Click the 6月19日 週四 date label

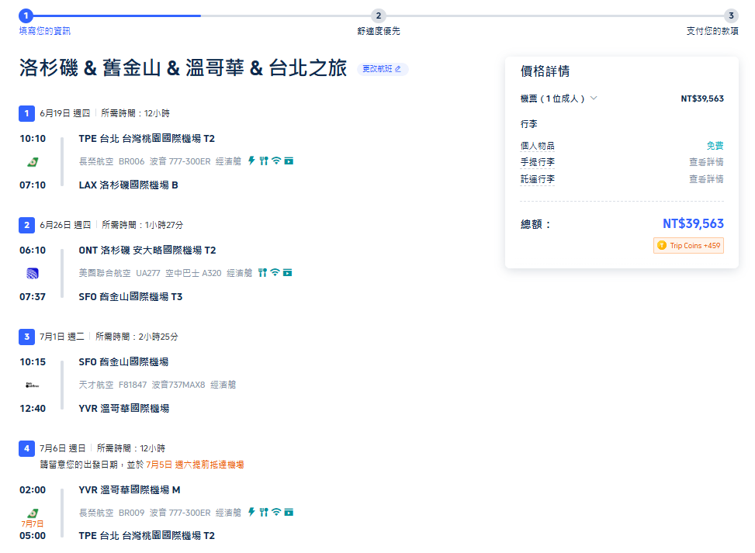[65, 113]
